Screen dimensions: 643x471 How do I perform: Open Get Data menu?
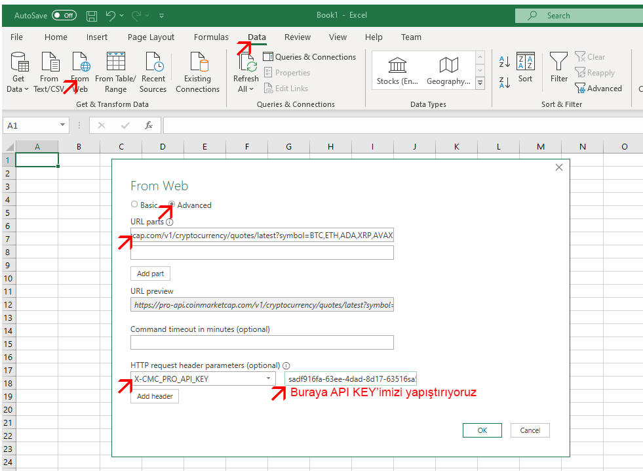pos(18,72)
